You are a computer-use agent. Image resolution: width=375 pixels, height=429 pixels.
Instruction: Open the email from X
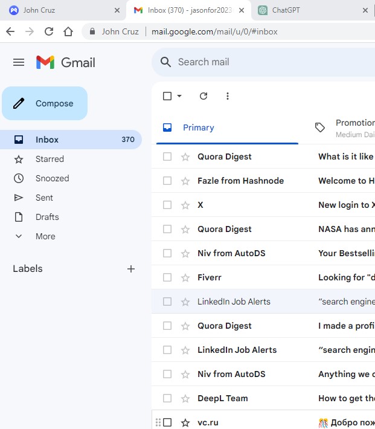(x=263, y=205)
